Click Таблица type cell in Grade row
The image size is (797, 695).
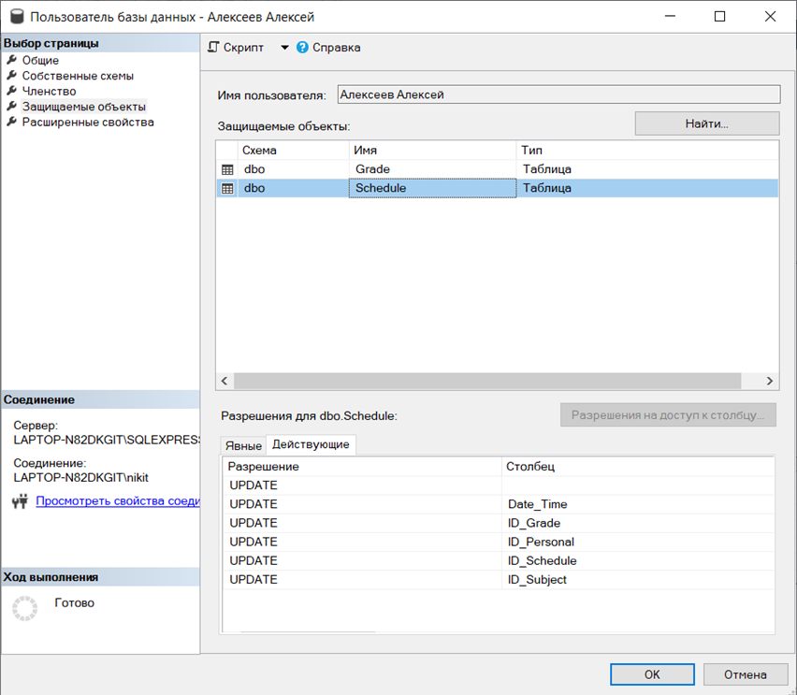[x=647, y=169]
